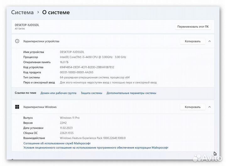Click the Код устройства label

pos(33,67)
